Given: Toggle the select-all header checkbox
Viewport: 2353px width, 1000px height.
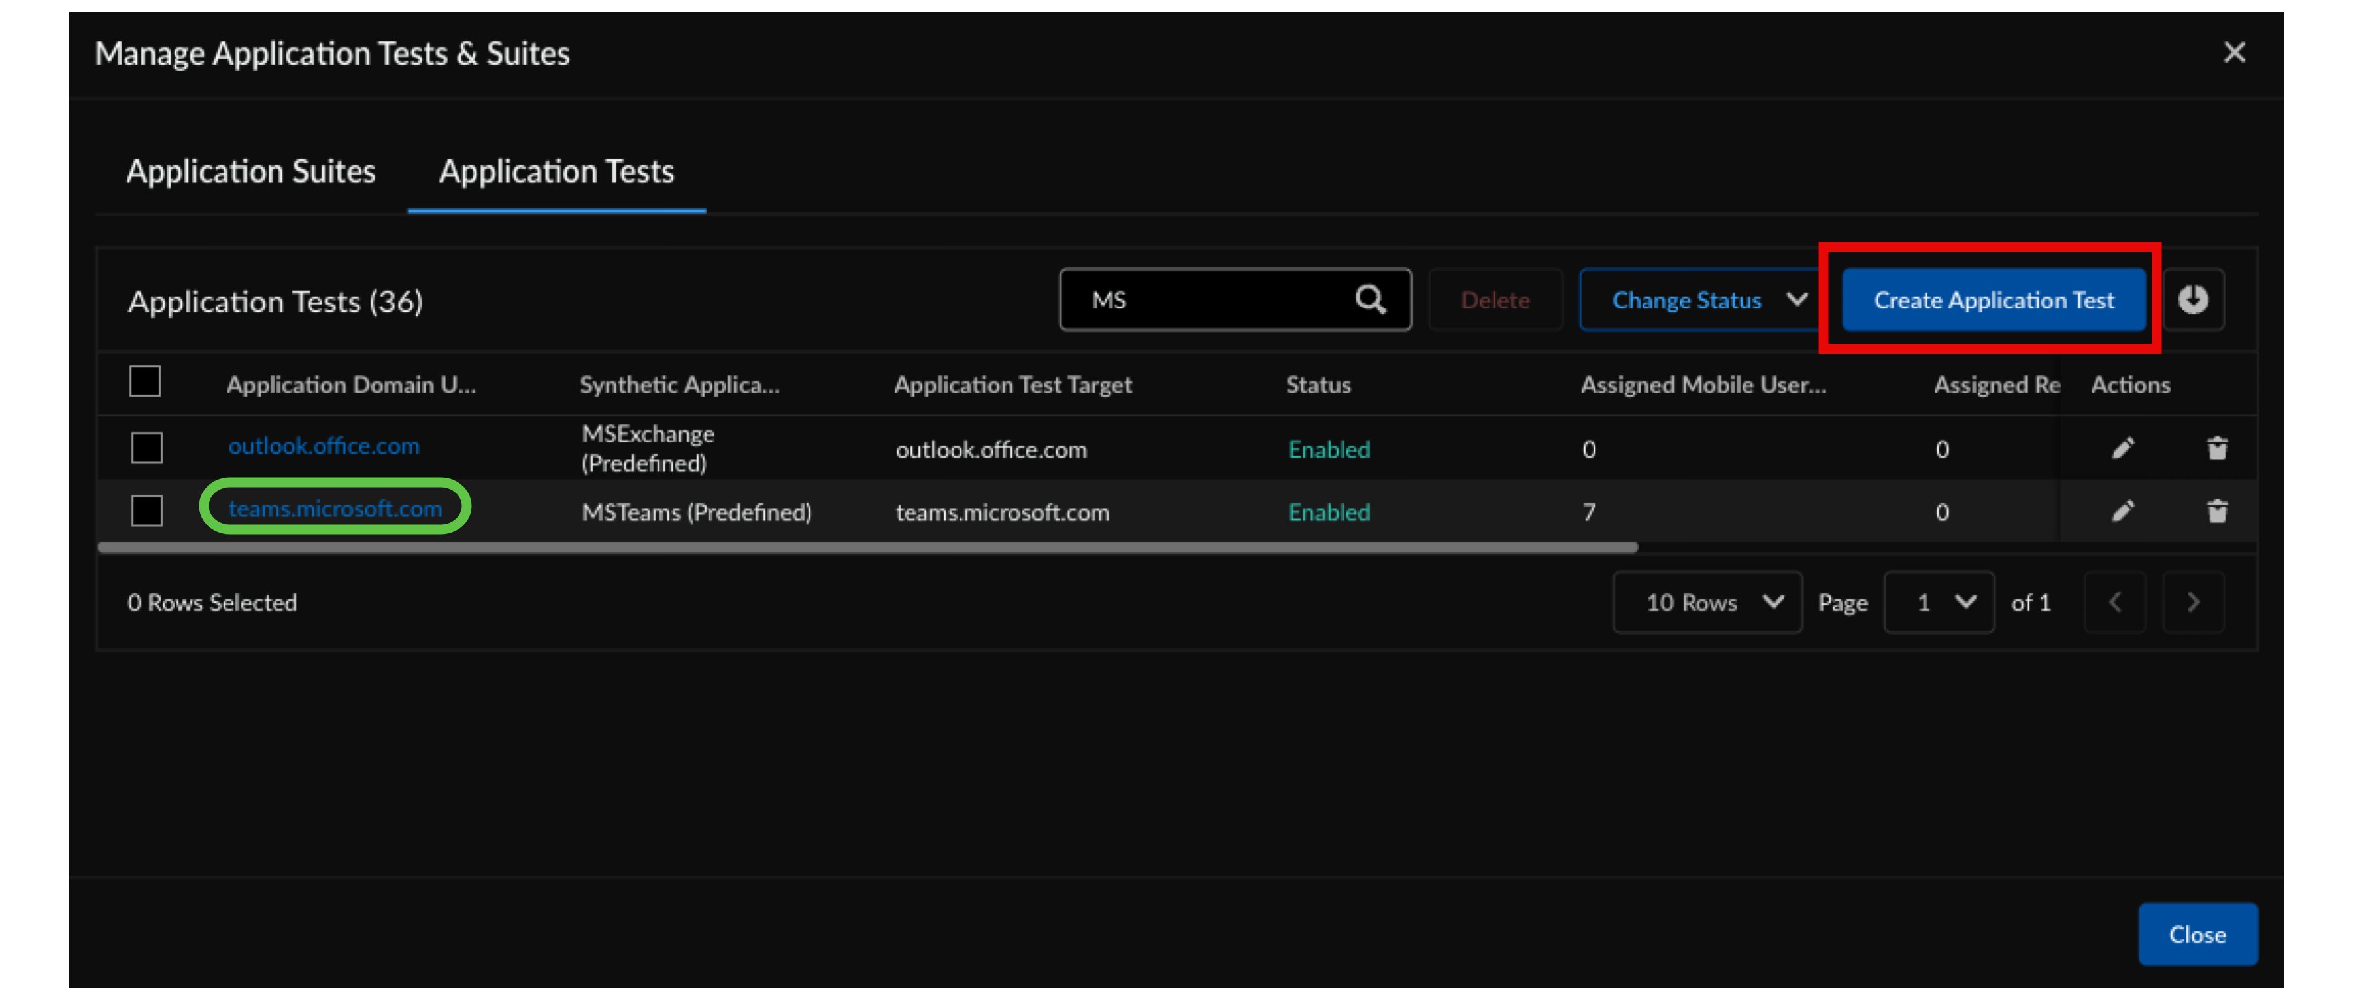Looking at the screenshot, I should [145, 382].
